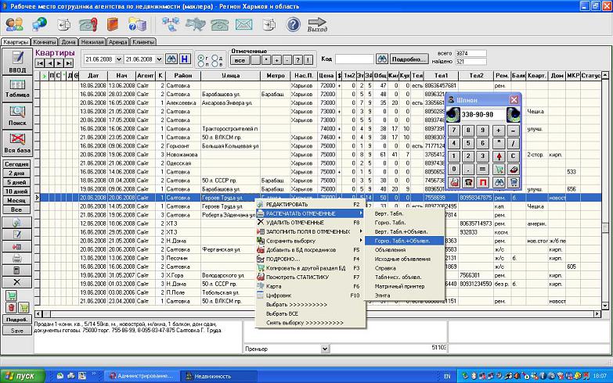Choose Посмотреть СТАТИСТИКУ menu entry
The image size is (613, 383).
[x=308, y=277]
